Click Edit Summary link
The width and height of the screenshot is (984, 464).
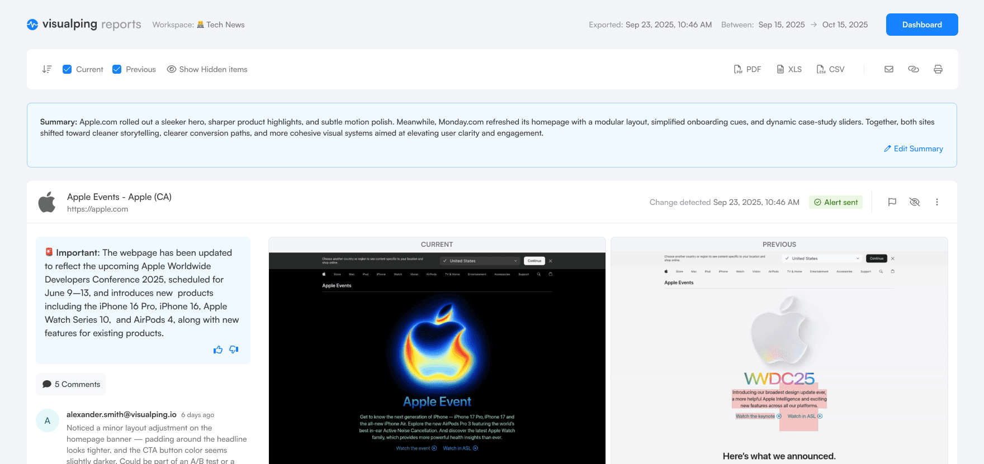(914, 149)
